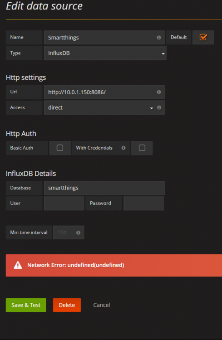Click the Access label
This screenshot has width=222, height=340.
(x=17, y=107)
